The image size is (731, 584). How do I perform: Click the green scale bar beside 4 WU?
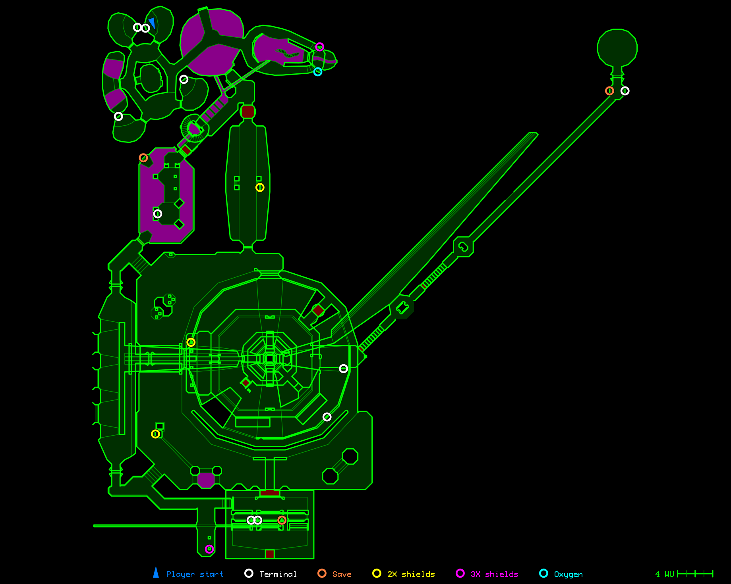coord(695,574)
